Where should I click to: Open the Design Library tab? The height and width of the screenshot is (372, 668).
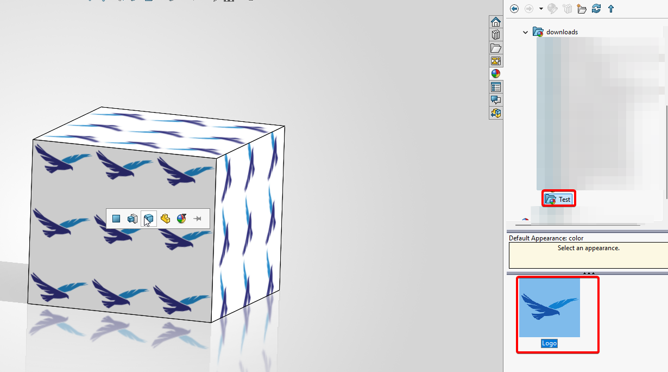tap(496, 35)
